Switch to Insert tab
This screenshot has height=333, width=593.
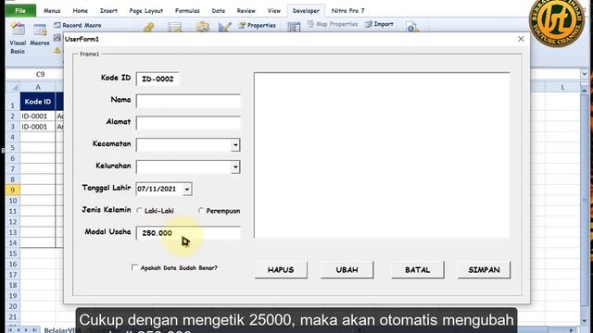[108, 10]
